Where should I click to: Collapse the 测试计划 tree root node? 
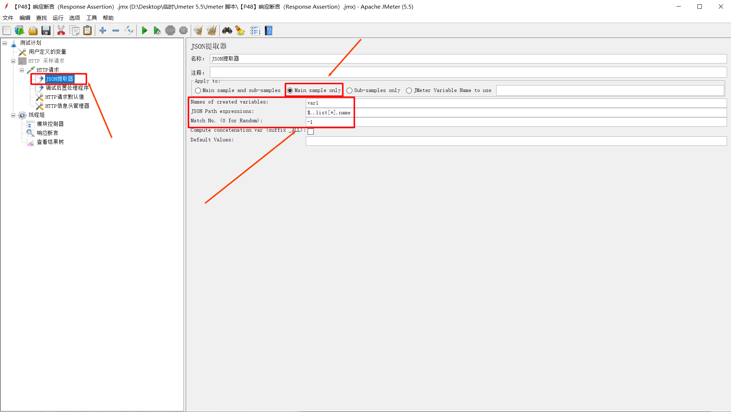[x=5, y=43]
